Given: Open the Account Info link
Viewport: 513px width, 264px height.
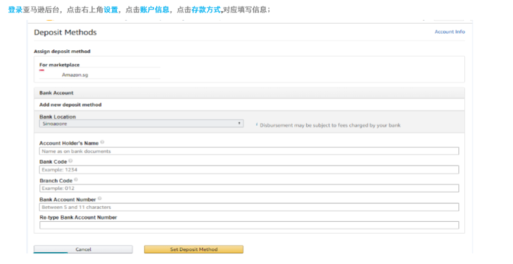Looking at the screenshot, I should (x=449, y=32).
